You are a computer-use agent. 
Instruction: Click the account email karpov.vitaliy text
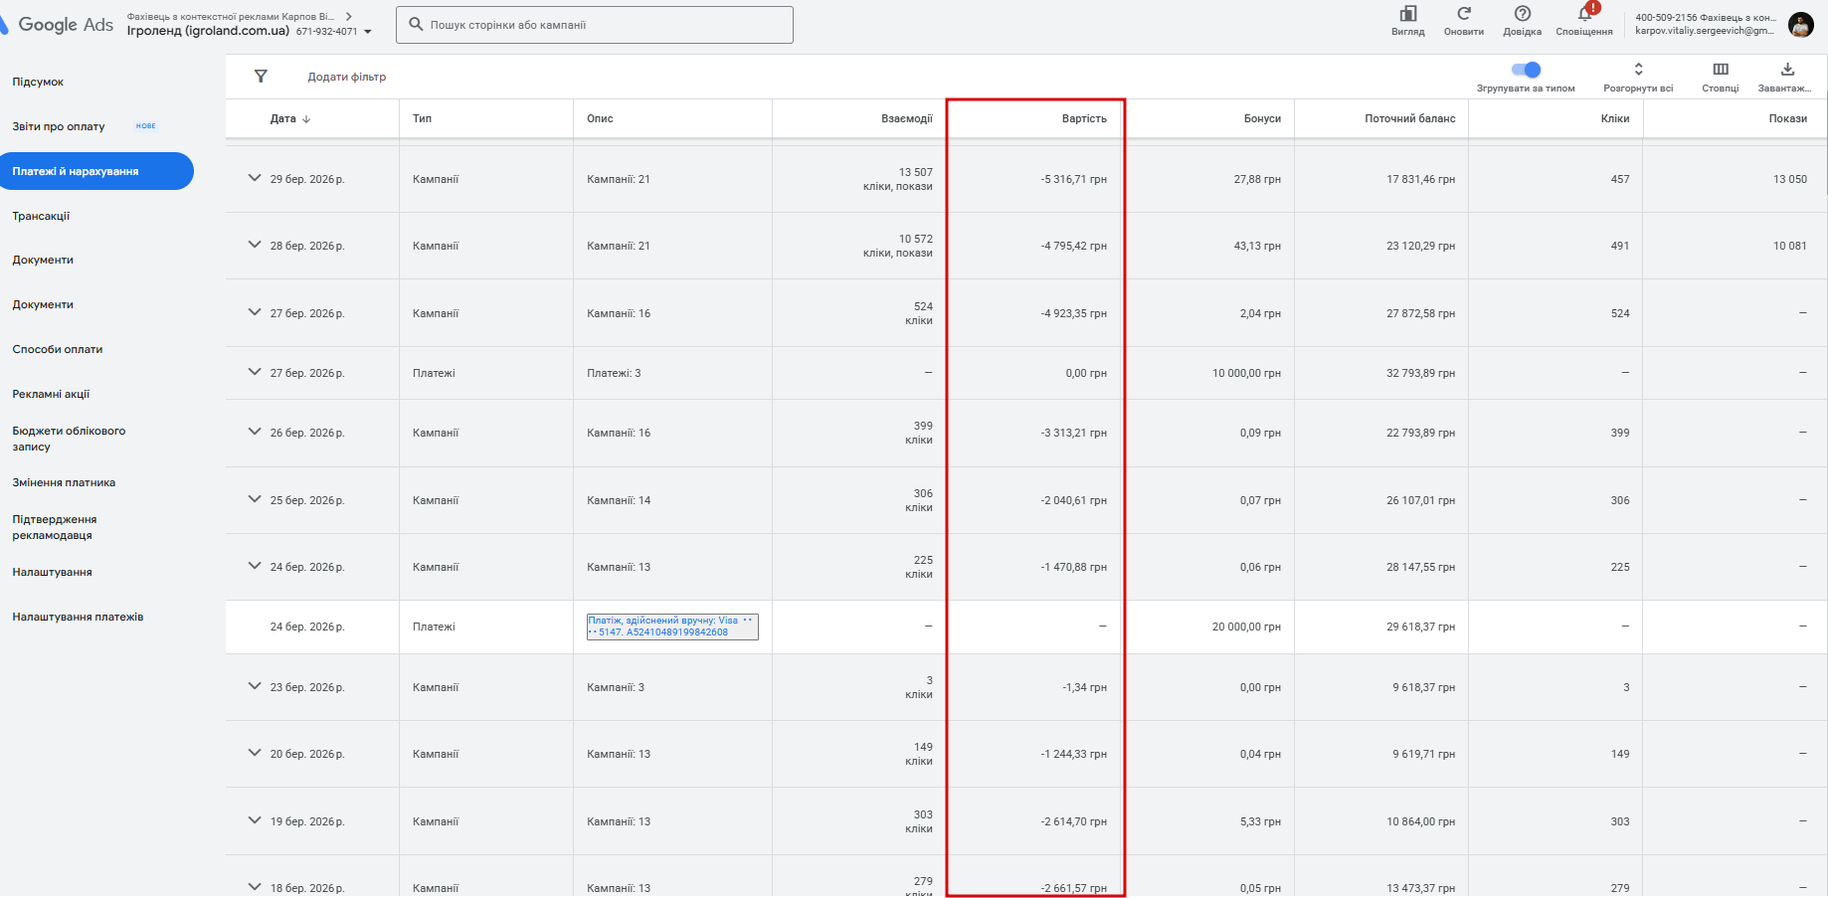tap(1705, 31)
